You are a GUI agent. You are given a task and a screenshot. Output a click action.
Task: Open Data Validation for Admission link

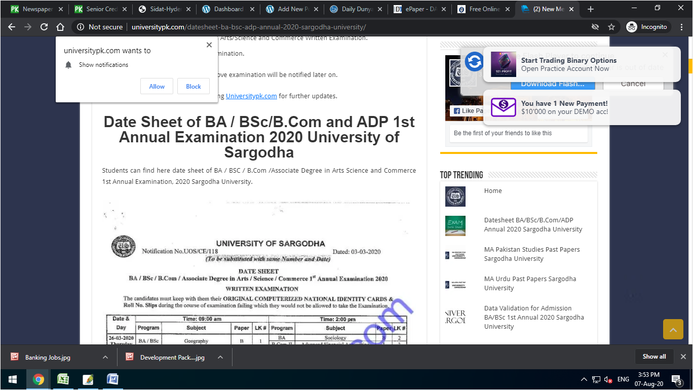click(x=534, y=318)
